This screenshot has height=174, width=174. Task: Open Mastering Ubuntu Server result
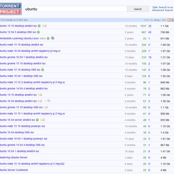[x=14, y=157]
